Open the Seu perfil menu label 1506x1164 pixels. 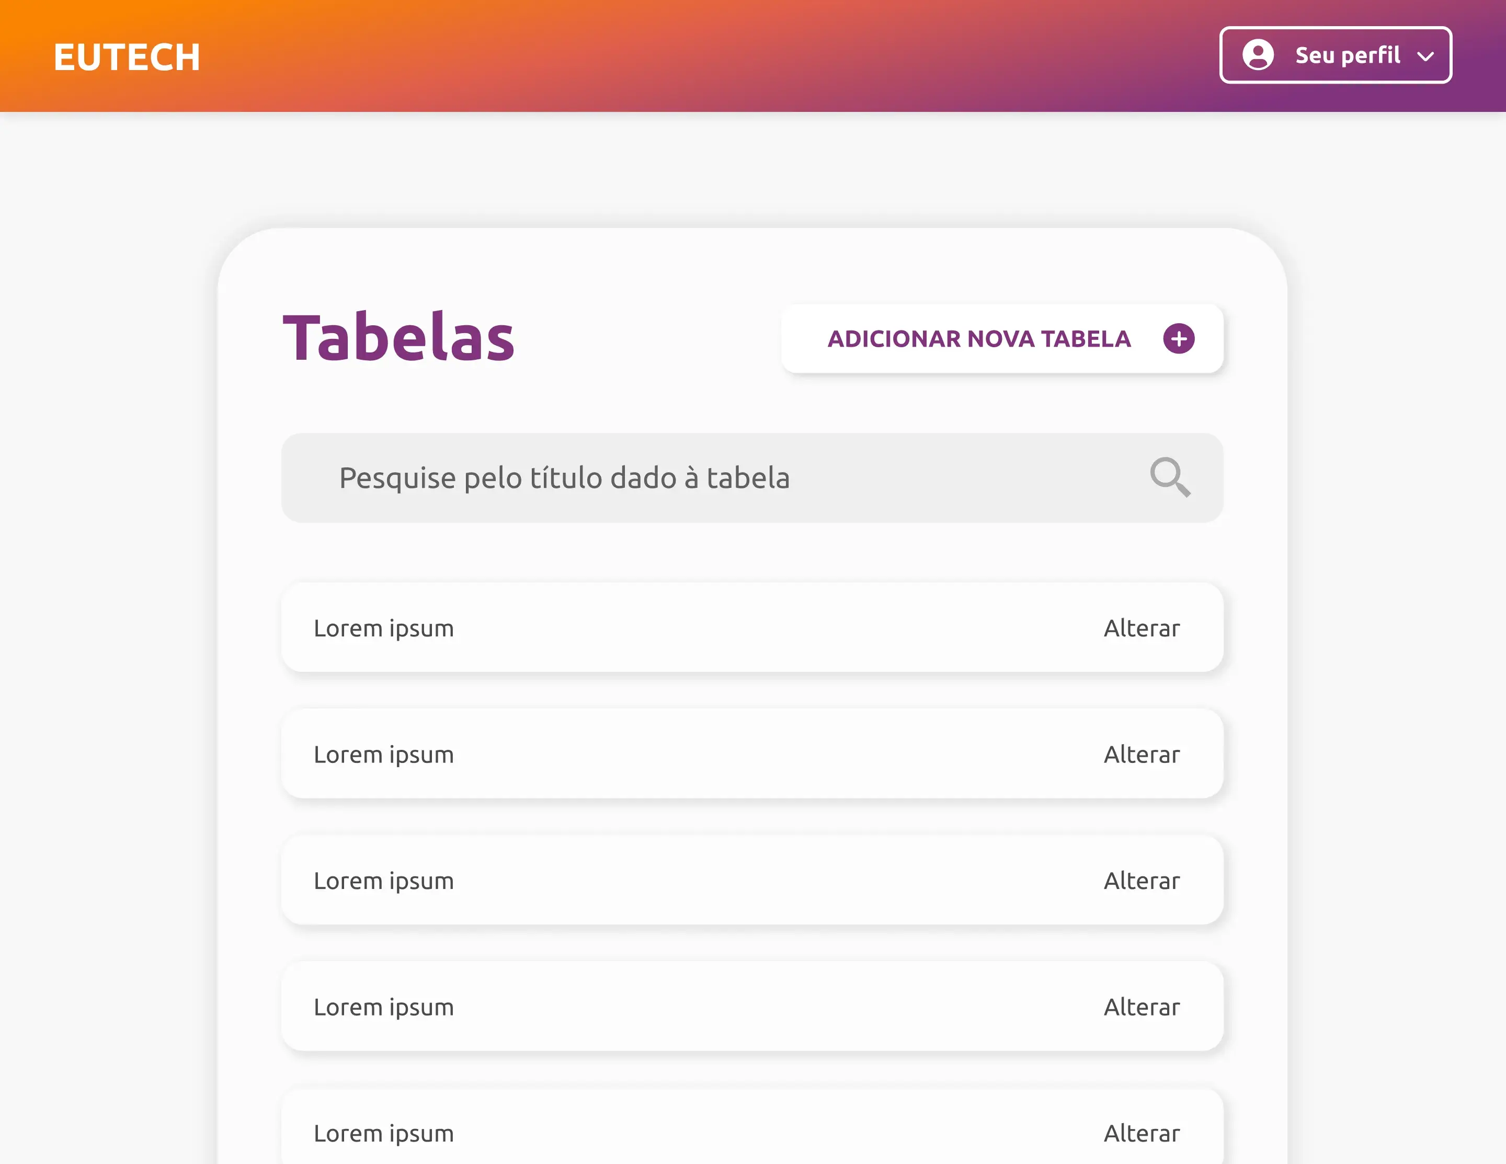tap(1348, 55)
